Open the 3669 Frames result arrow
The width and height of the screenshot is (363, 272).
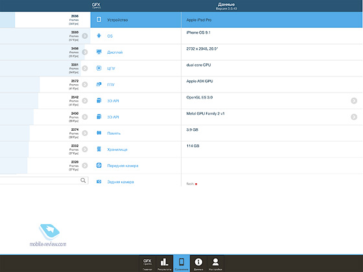coord(85,36)
